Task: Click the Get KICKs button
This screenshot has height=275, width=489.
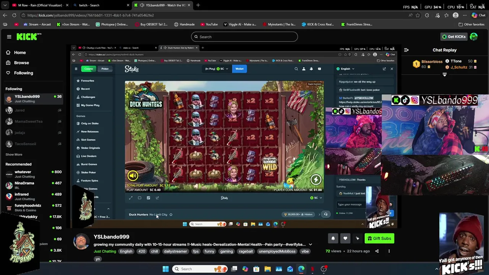Action: (453, 37)
